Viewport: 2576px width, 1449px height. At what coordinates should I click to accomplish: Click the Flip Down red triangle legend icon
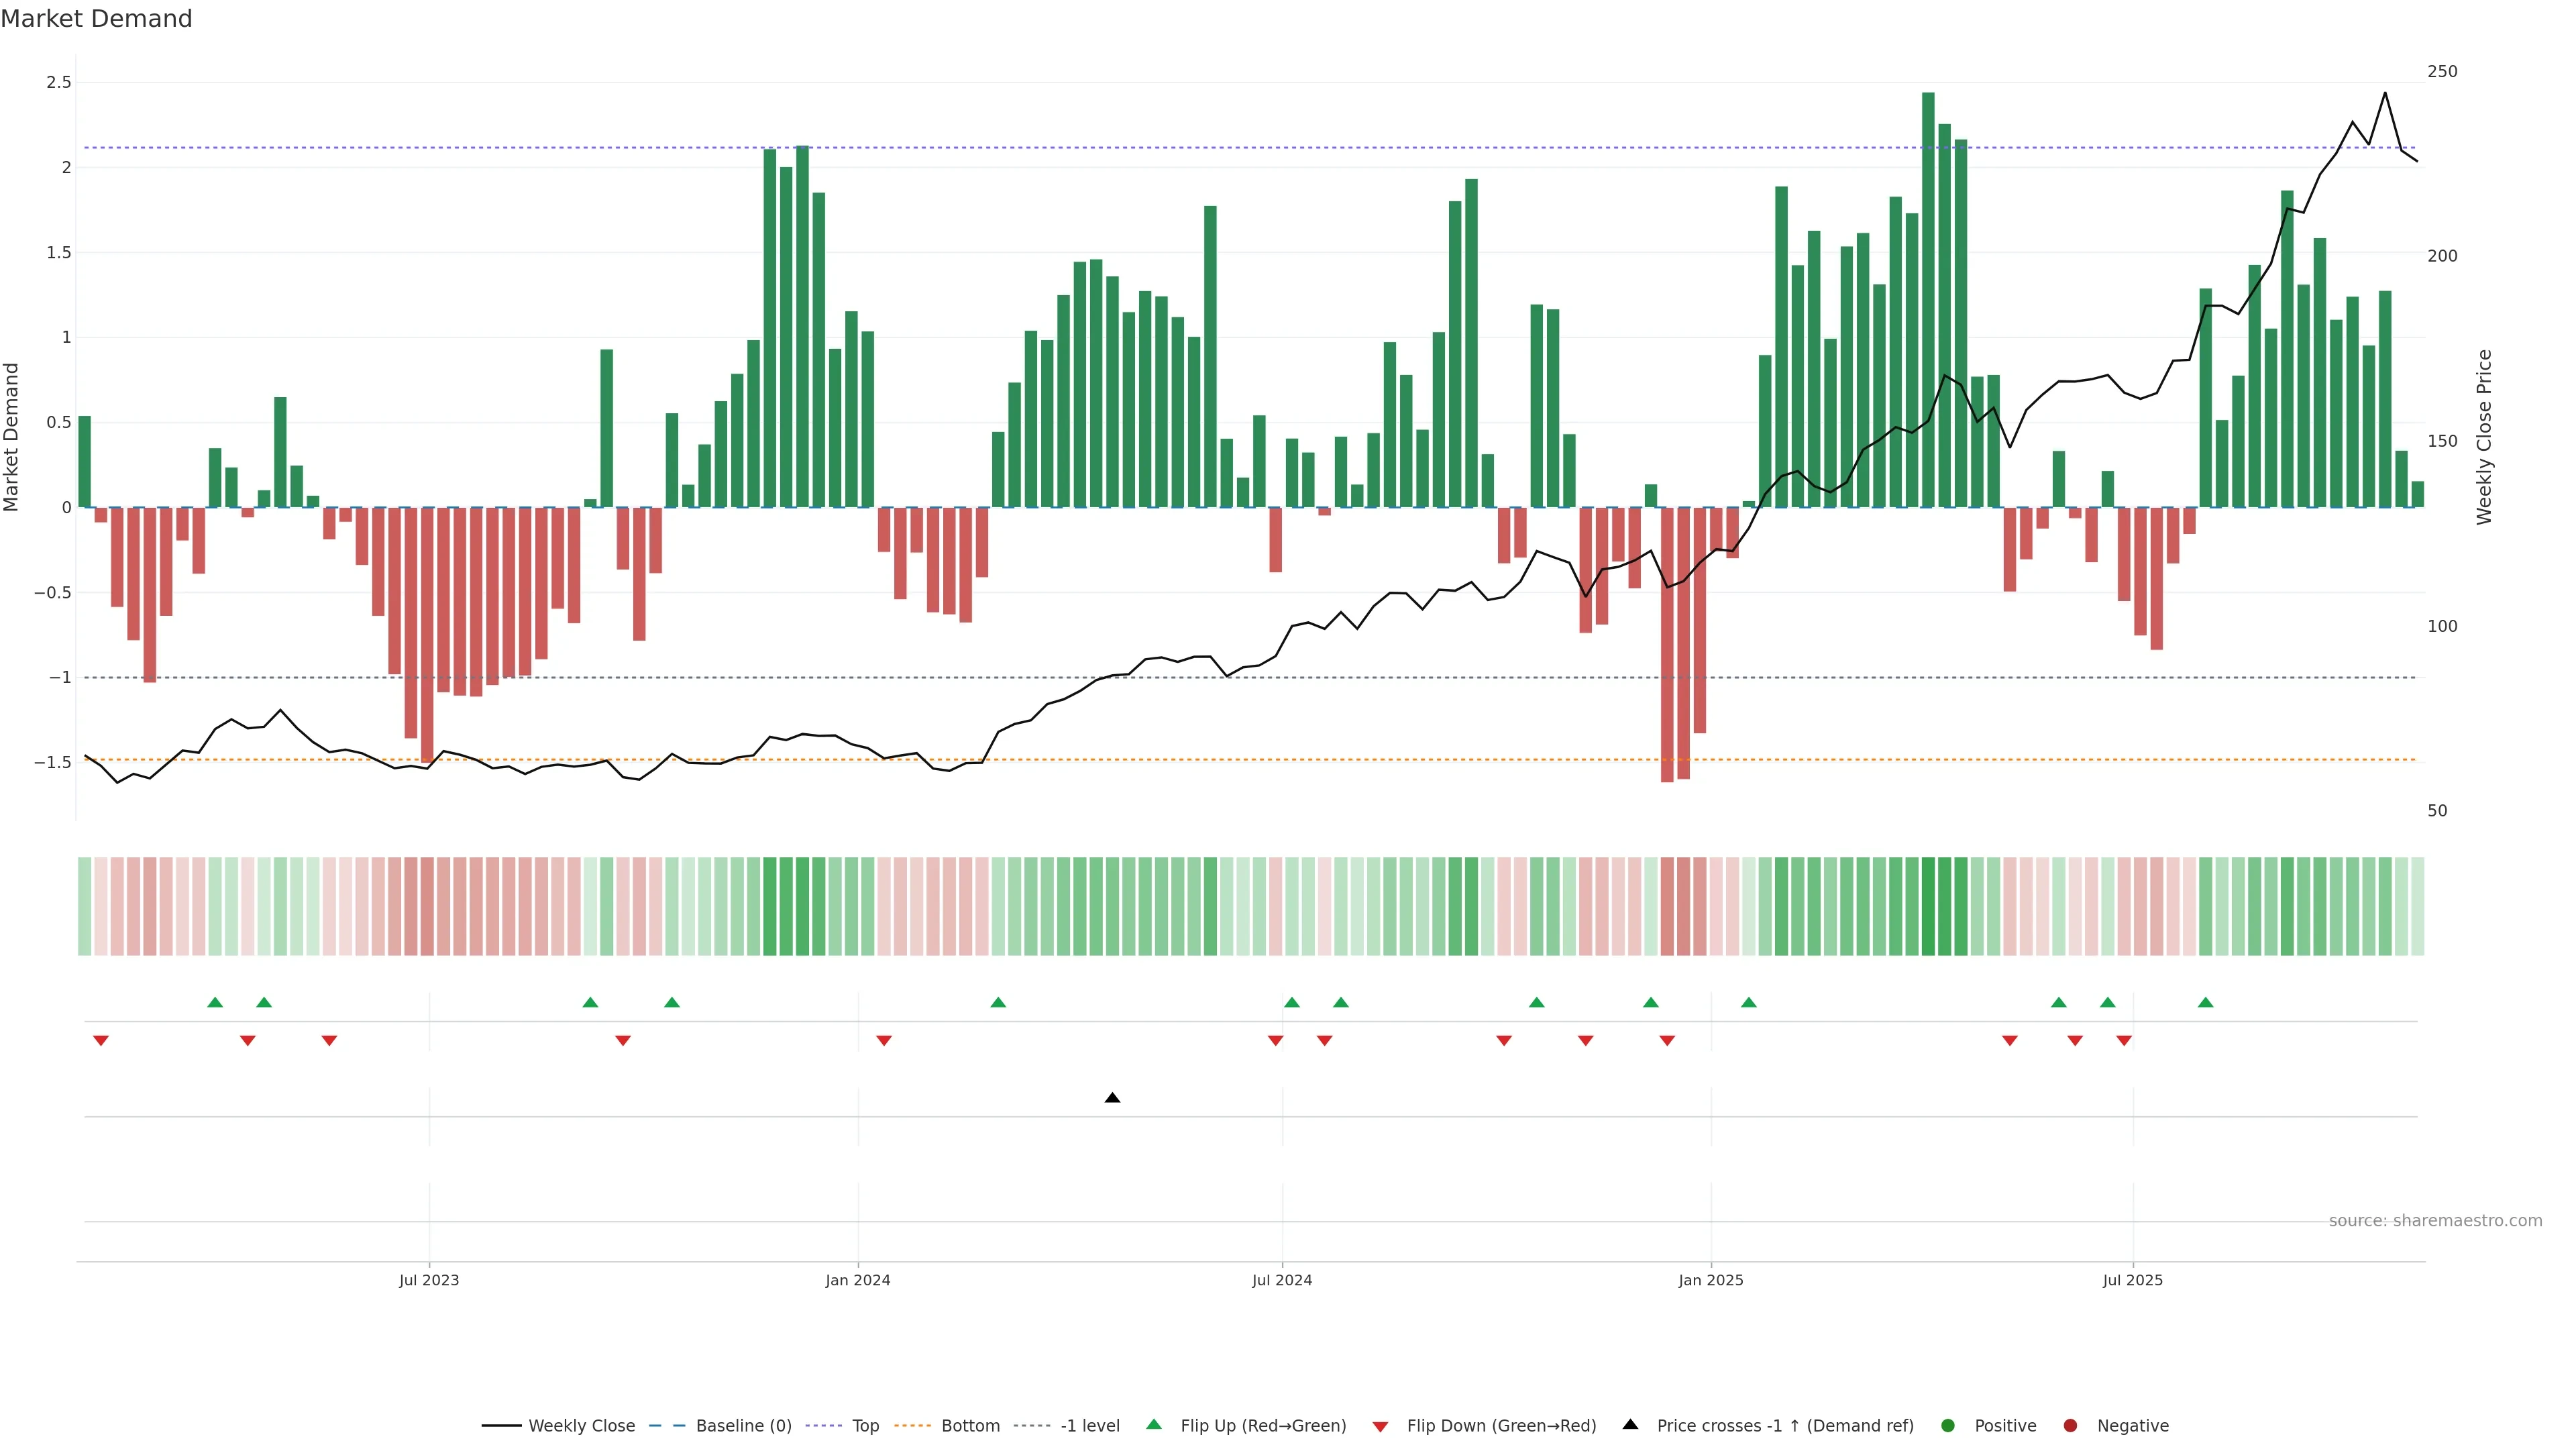click(1380, 1427)
